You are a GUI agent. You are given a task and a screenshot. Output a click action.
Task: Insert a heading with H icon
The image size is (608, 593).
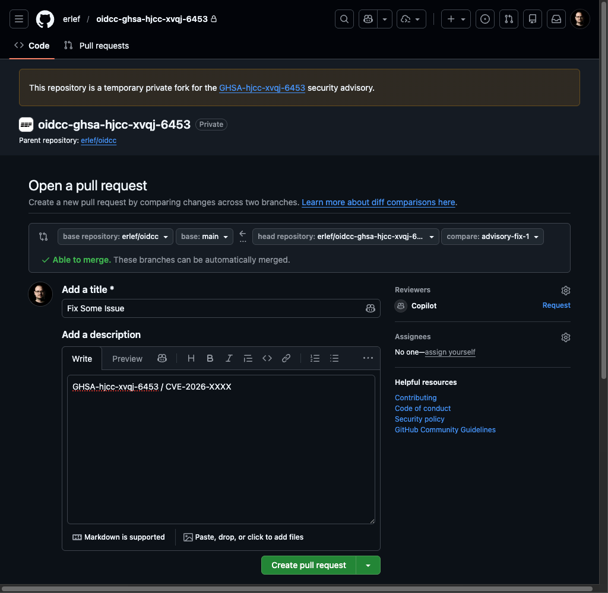(x=191, y=358)
